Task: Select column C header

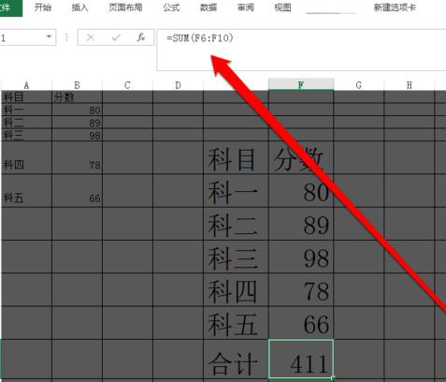Action: point(127,85)
